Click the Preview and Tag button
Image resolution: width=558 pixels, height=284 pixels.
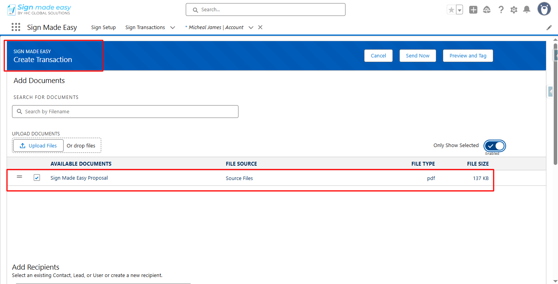[468, 55]
